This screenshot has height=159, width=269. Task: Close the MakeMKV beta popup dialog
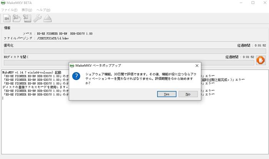tap(197, 66)
